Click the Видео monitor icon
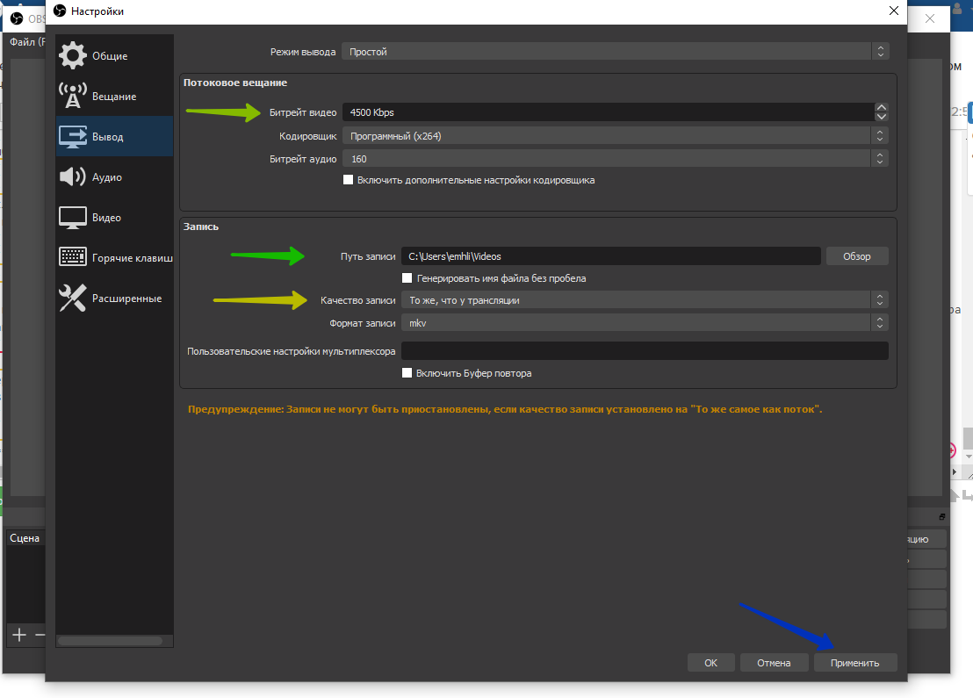The width and height of the screenshot is (973, 698). pyautogui.click(x=73, y=218)
